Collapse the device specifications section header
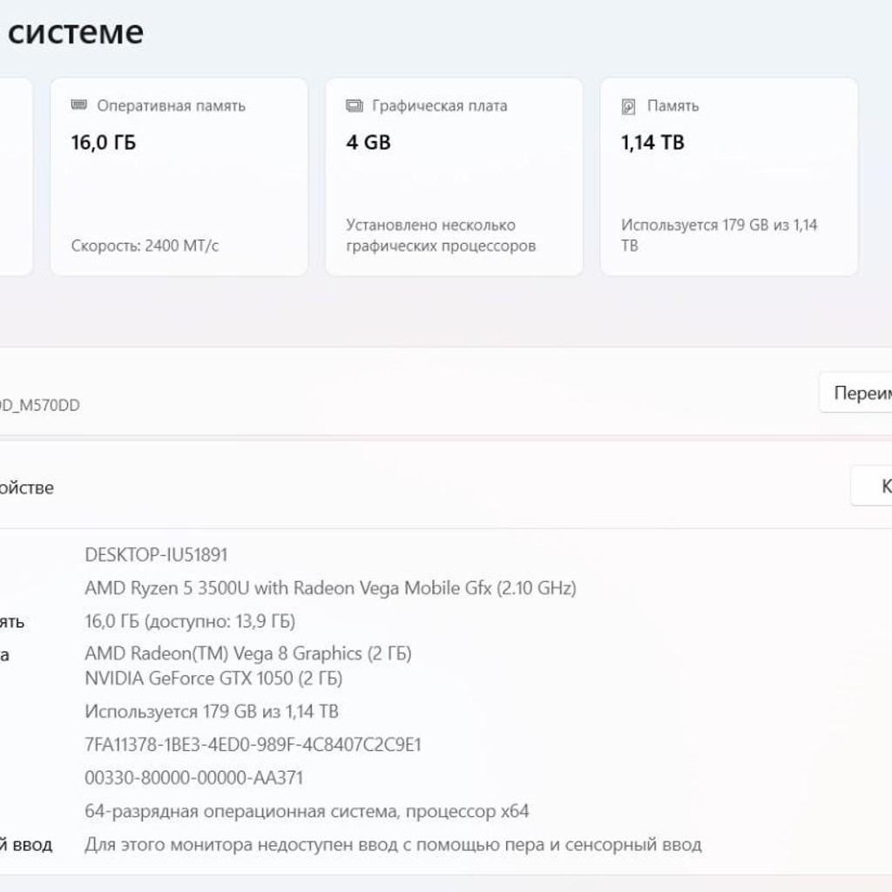Viewport: 892px width, 892px height. (x=421, y=486)
